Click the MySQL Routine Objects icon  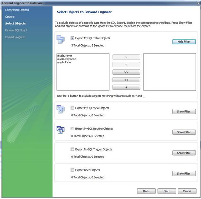61,130
